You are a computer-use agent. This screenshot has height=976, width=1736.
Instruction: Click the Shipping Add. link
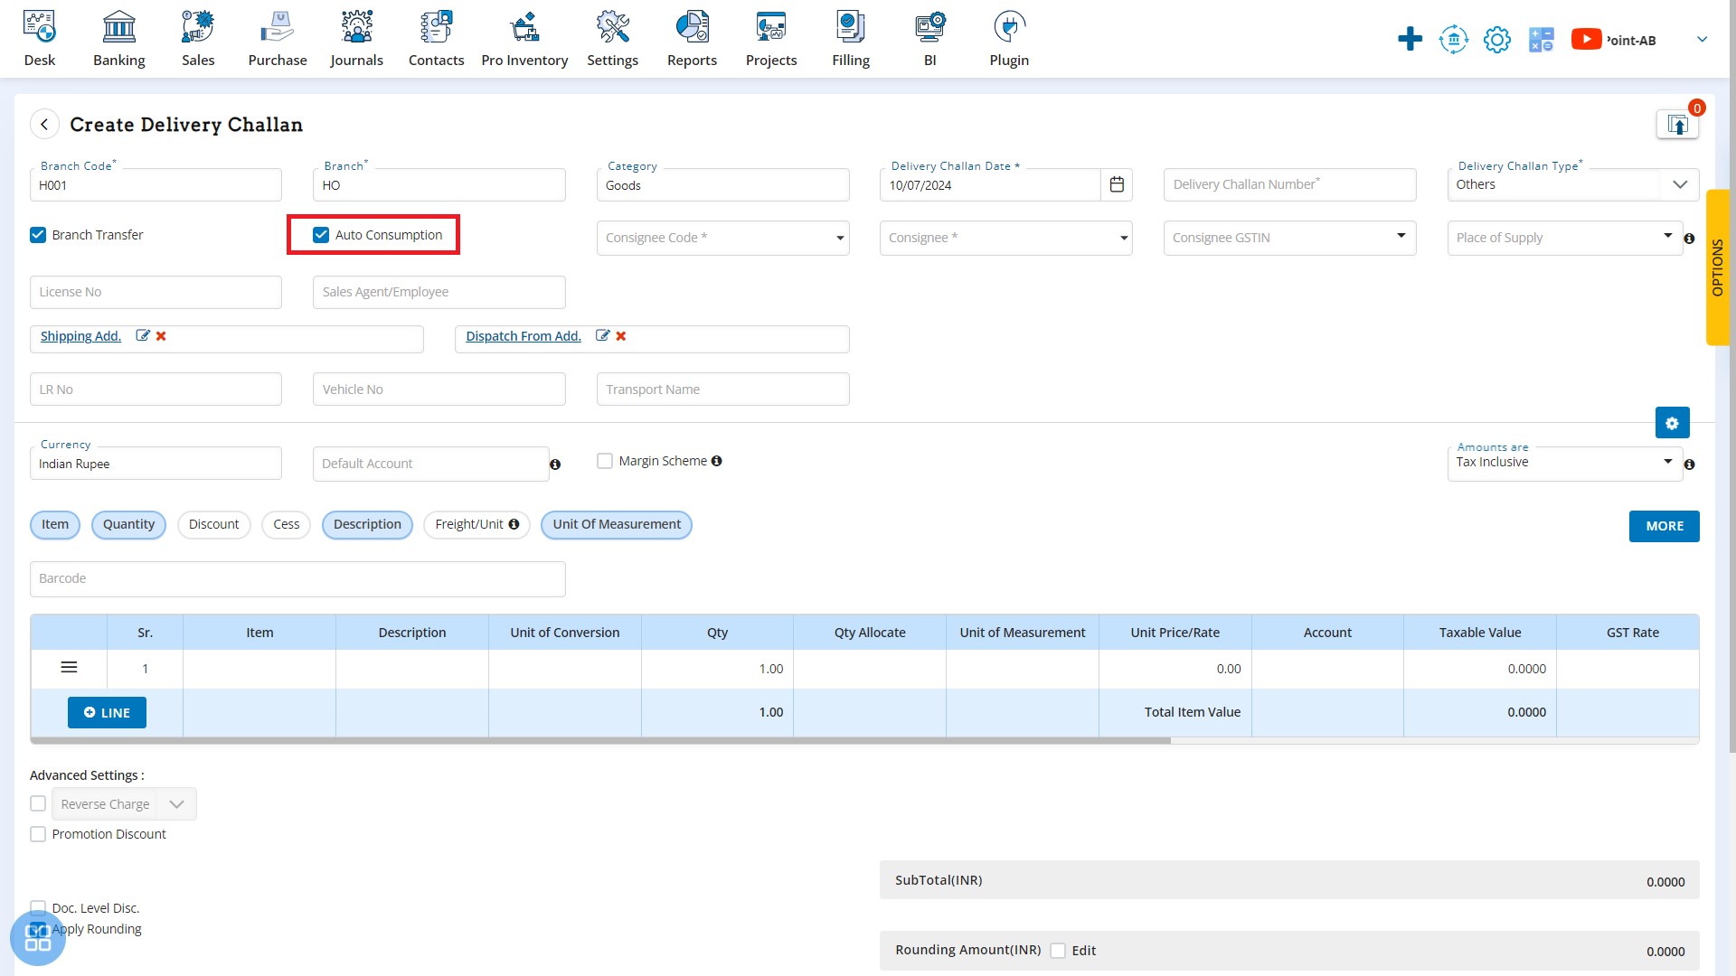pos(80,336)
